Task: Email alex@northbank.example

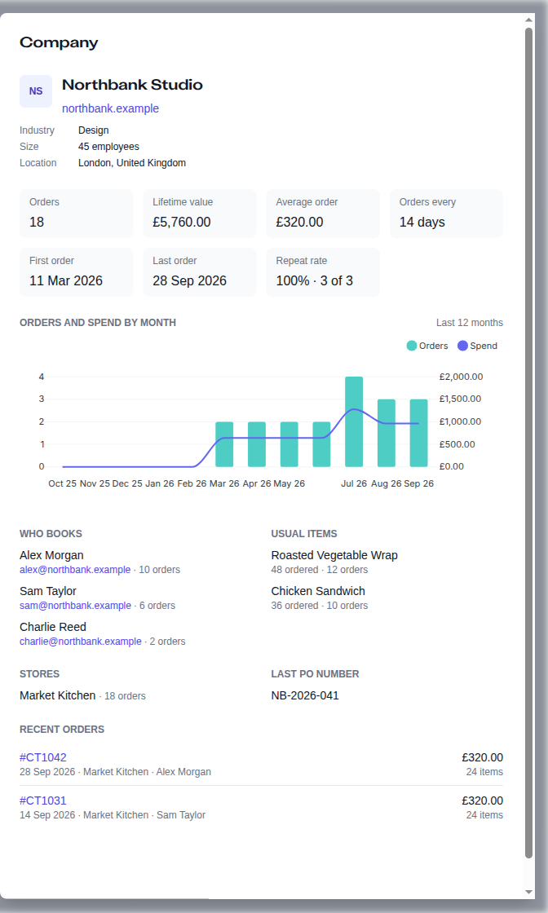Action: tap(75, 570)
